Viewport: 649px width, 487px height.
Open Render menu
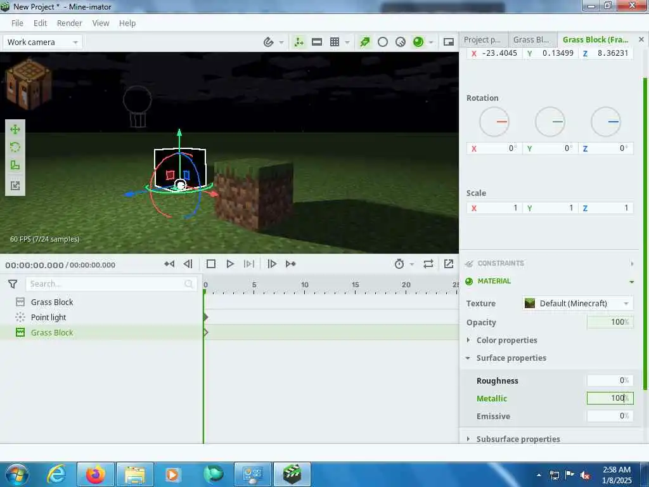70,23
